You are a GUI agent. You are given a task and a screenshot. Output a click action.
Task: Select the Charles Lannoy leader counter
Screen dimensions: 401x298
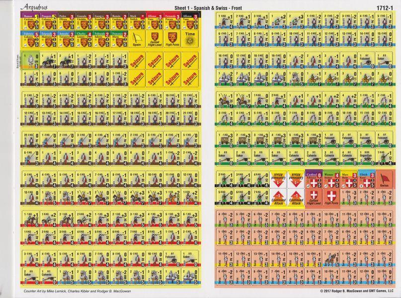[84, 39]
